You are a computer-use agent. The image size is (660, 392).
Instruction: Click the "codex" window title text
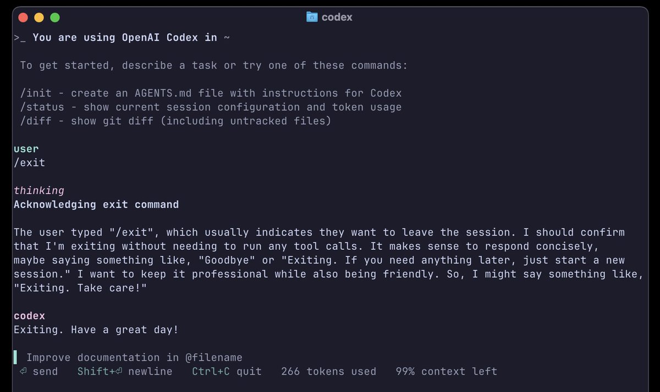point(337,18)
